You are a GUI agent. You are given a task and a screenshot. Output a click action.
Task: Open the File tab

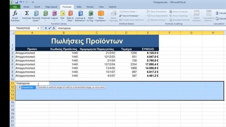(15, 7)
